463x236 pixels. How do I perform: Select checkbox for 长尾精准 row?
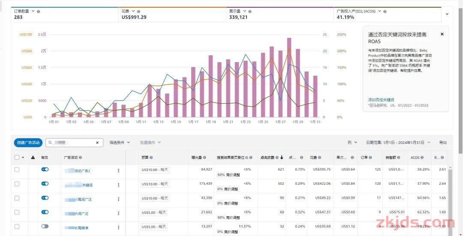(x=17, y=227)
